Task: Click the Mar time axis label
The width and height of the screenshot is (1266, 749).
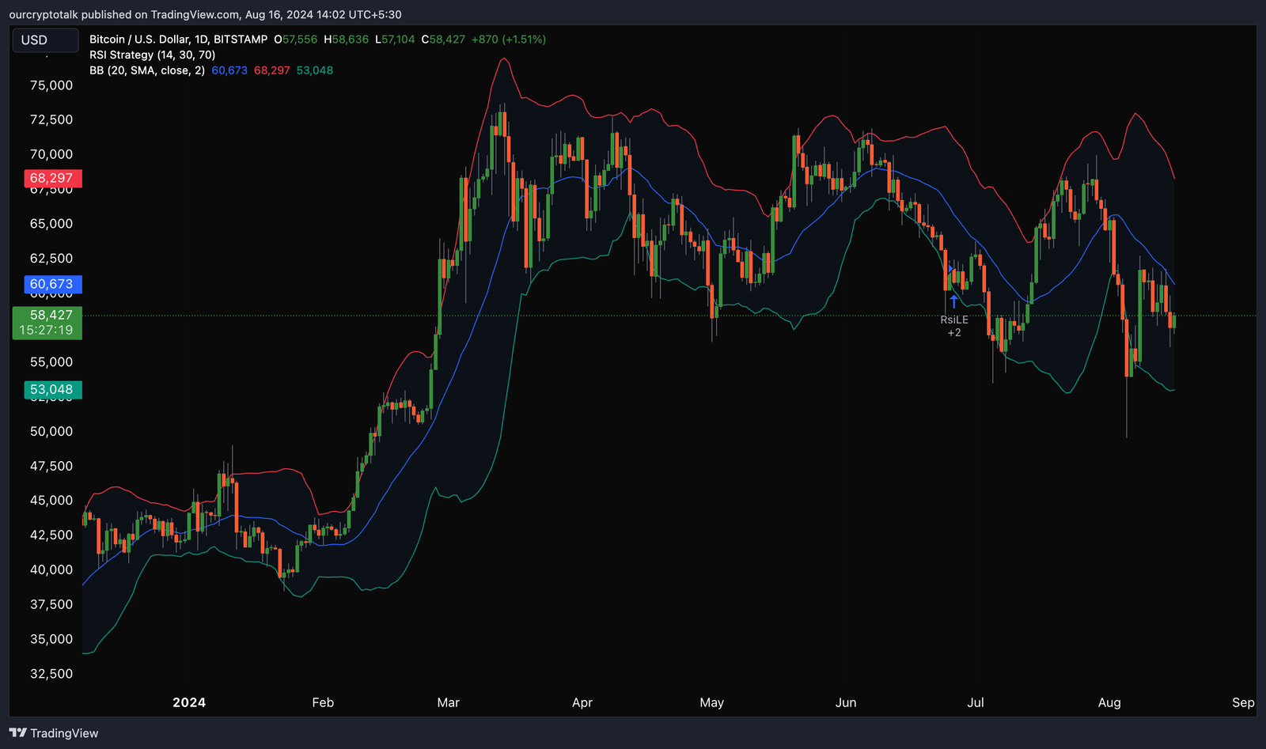Action: coord(449,702)
